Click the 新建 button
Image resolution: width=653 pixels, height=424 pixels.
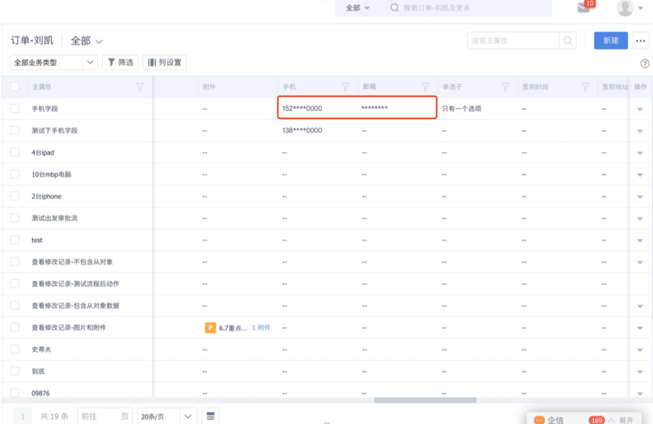pos(611,41)
